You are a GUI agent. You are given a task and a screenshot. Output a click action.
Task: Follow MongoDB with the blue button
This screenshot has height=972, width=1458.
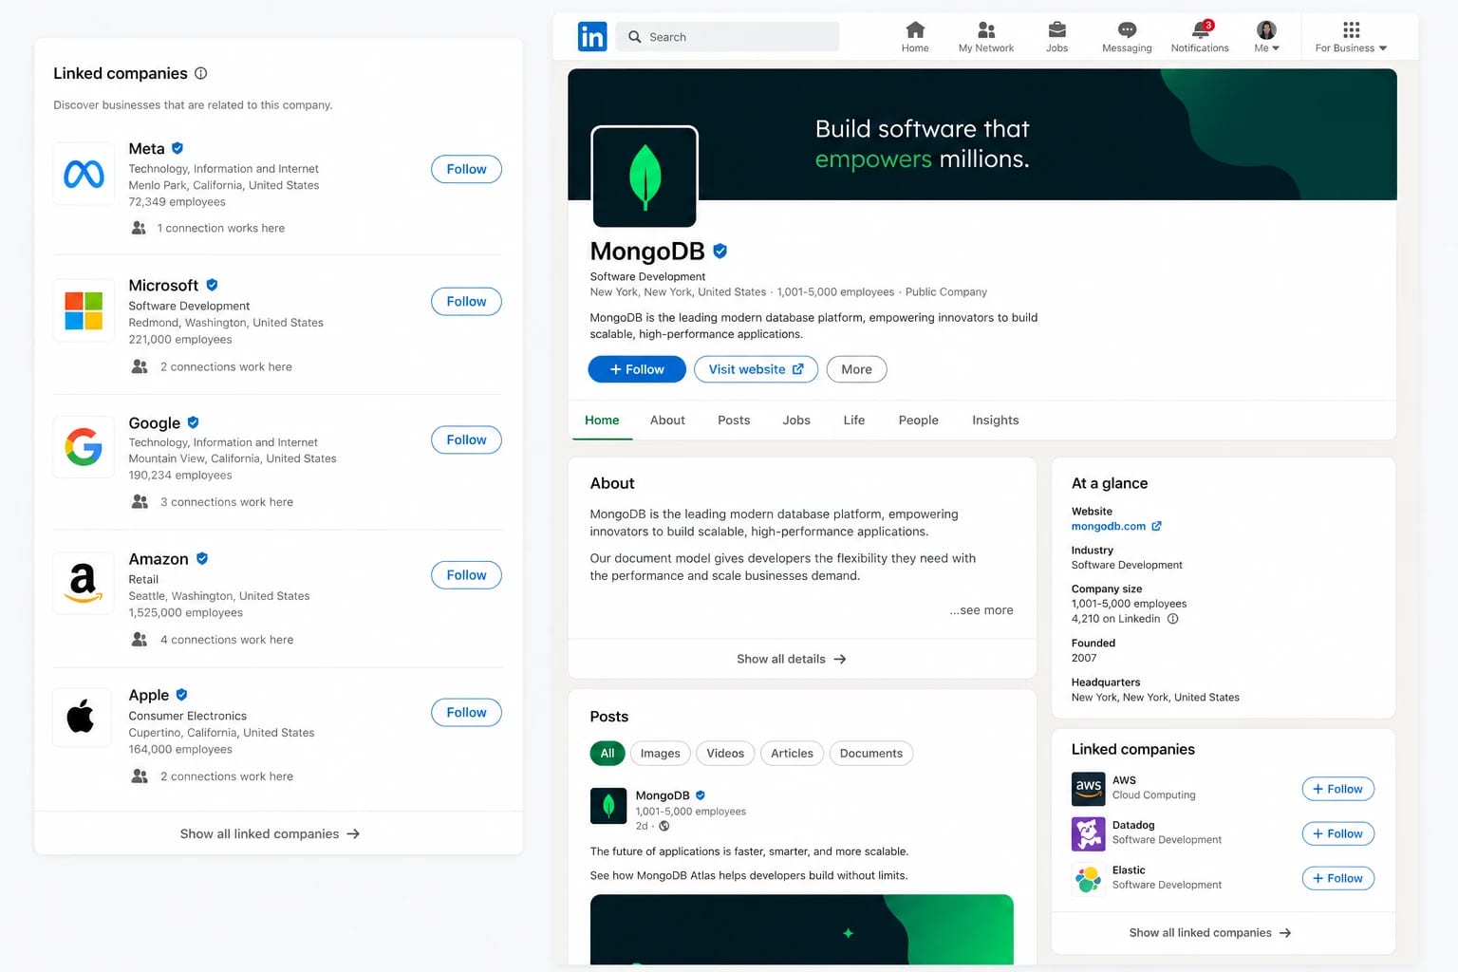637,369
